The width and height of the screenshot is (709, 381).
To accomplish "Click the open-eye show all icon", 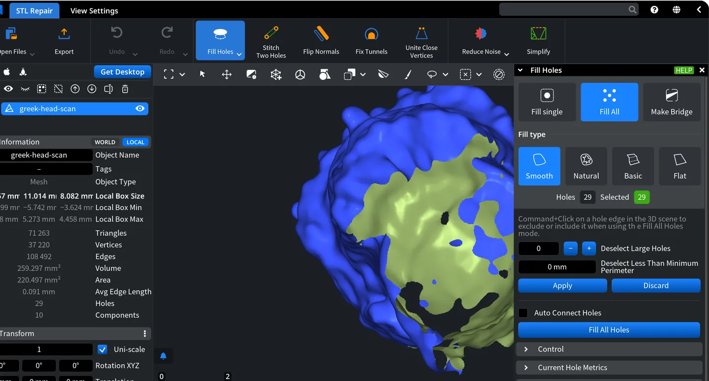I will pyautogui.click(x=8, y=89).
